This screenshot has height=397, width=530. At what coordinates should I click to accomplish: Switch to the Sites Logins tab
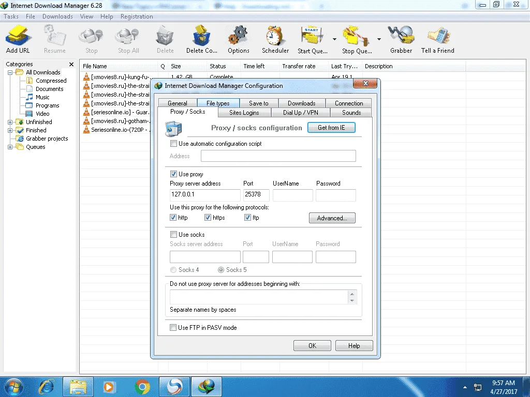[244, 112]
